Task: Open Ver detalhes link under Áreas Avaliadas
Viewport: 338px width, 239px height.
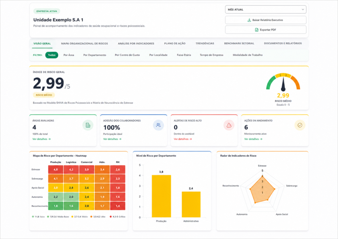Action: (42, 139)
